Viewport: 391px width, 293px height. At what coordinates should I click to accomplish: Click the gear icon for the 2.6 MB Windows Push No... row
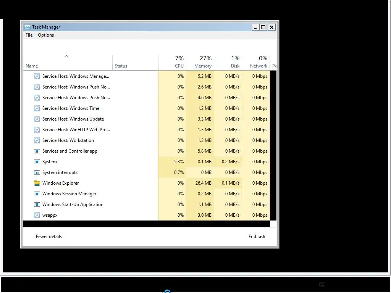37,87
